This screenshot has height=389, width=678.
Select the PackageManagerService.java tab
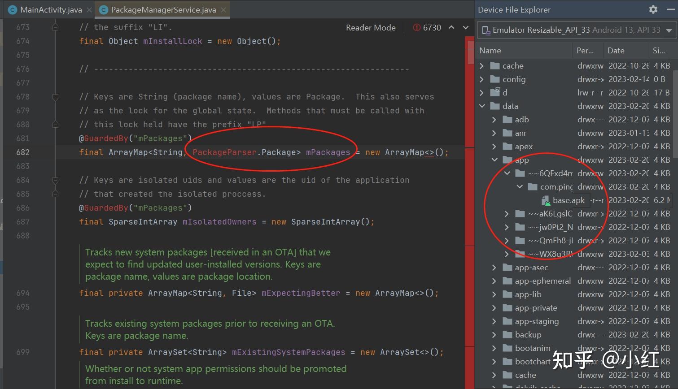(x=163, y=10)
